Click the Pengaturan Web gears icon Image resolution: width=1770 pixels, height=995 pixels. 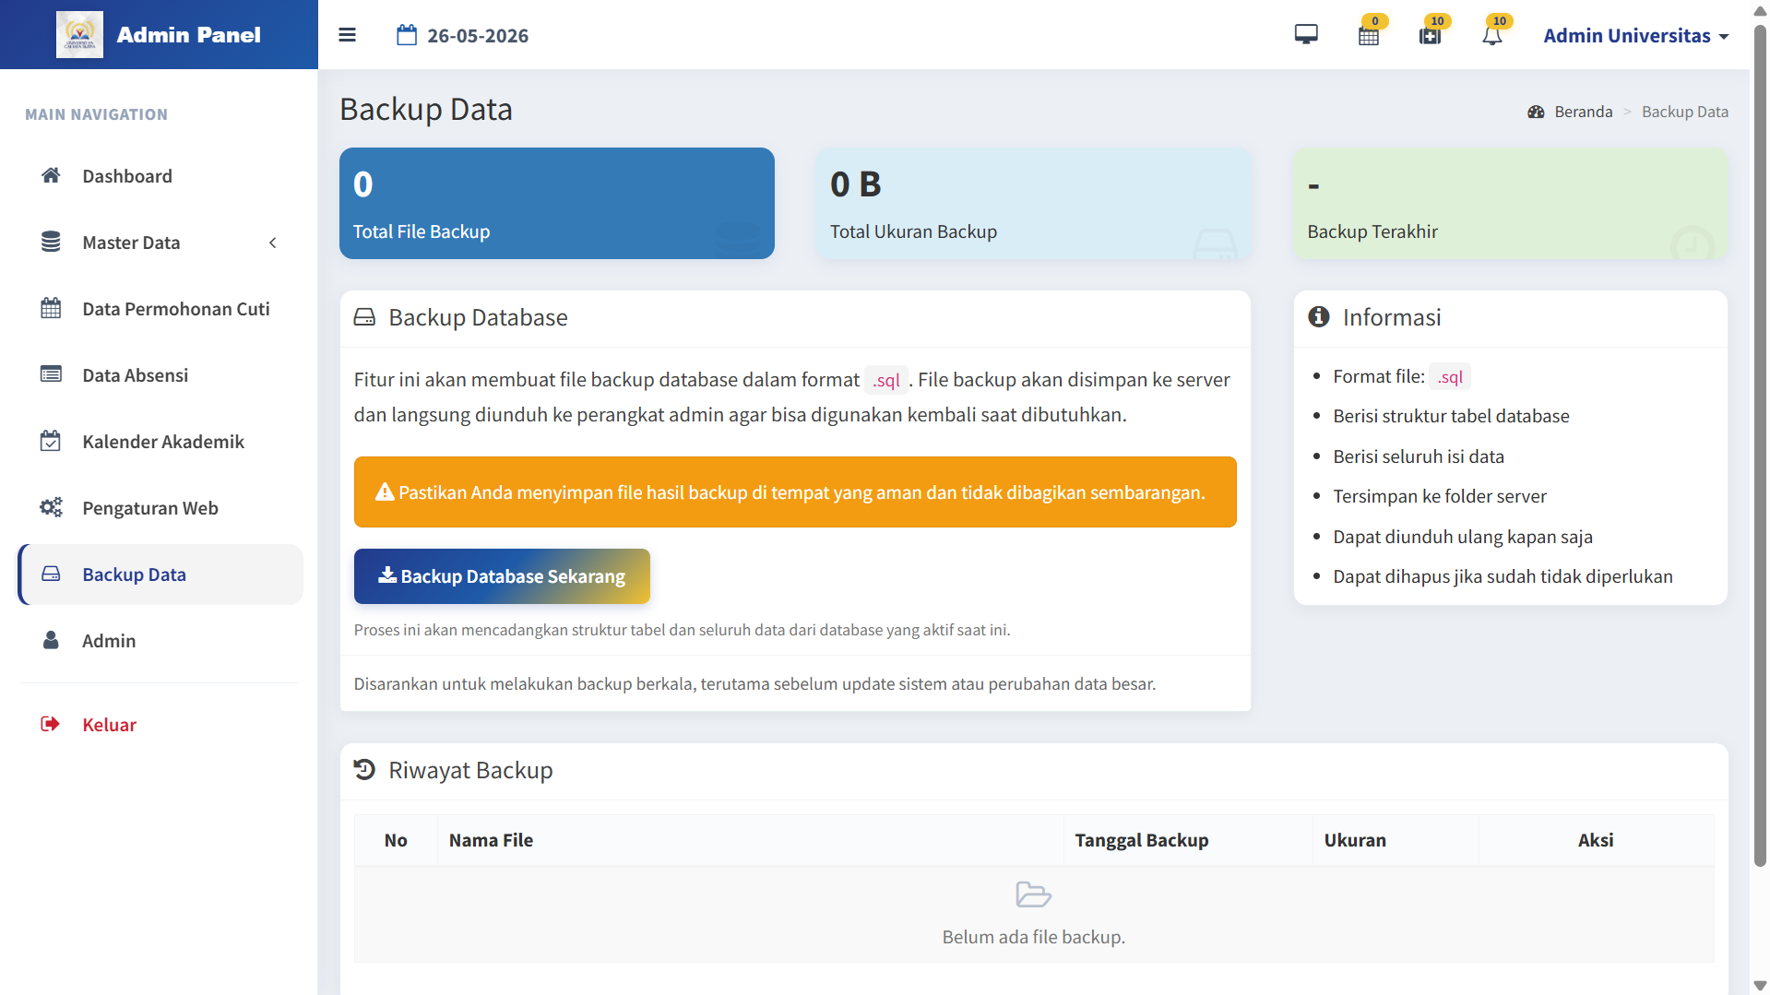51,507
